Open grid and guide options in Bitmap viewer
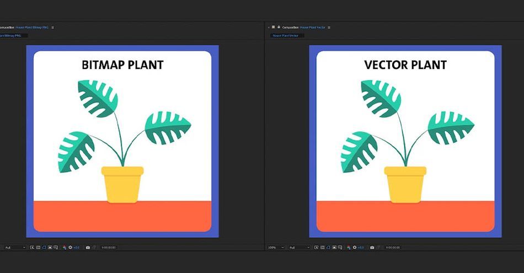Image resolution: width=524 pixels, height=273 pixels. click(x=56, y=248)
